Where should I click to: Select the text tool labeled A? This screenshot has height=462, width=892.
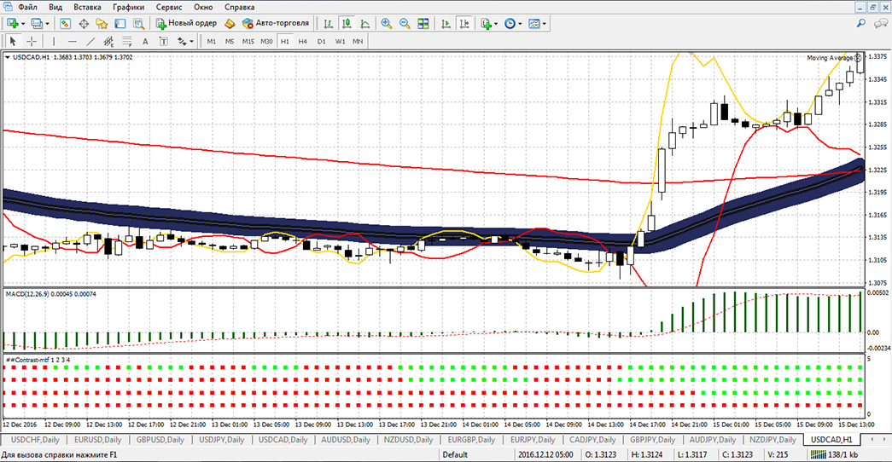pyautogui.click(x=145, y=41)
